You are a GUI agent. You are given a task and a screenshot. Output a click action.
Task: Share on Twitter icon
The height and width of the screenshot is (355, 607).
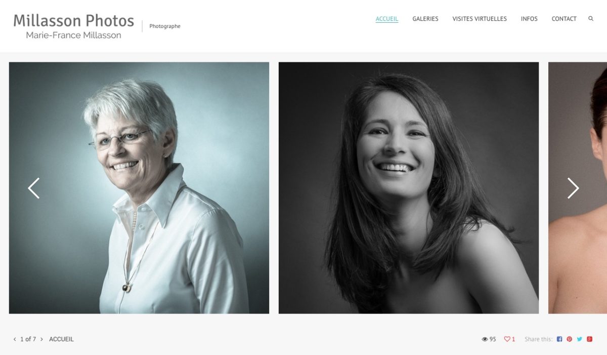pos(580,339)
